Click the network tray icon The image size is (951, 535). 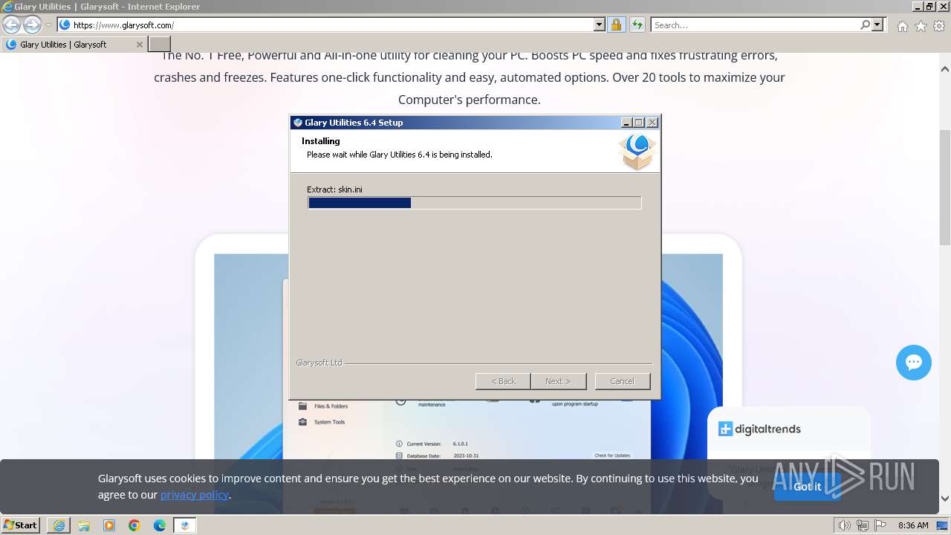coord(863,525)
